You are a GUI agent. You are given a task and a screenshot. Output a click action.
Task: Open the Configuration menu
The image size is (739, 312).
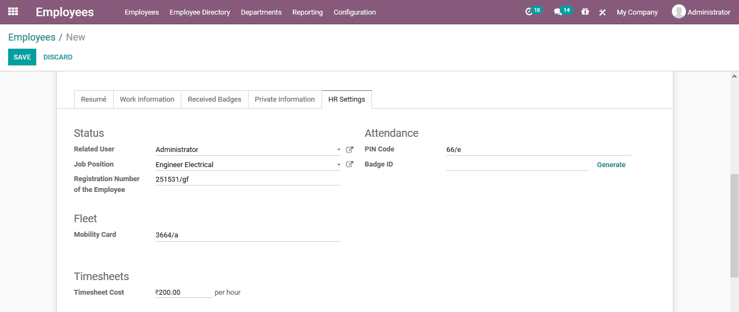[x=355, y=12]
